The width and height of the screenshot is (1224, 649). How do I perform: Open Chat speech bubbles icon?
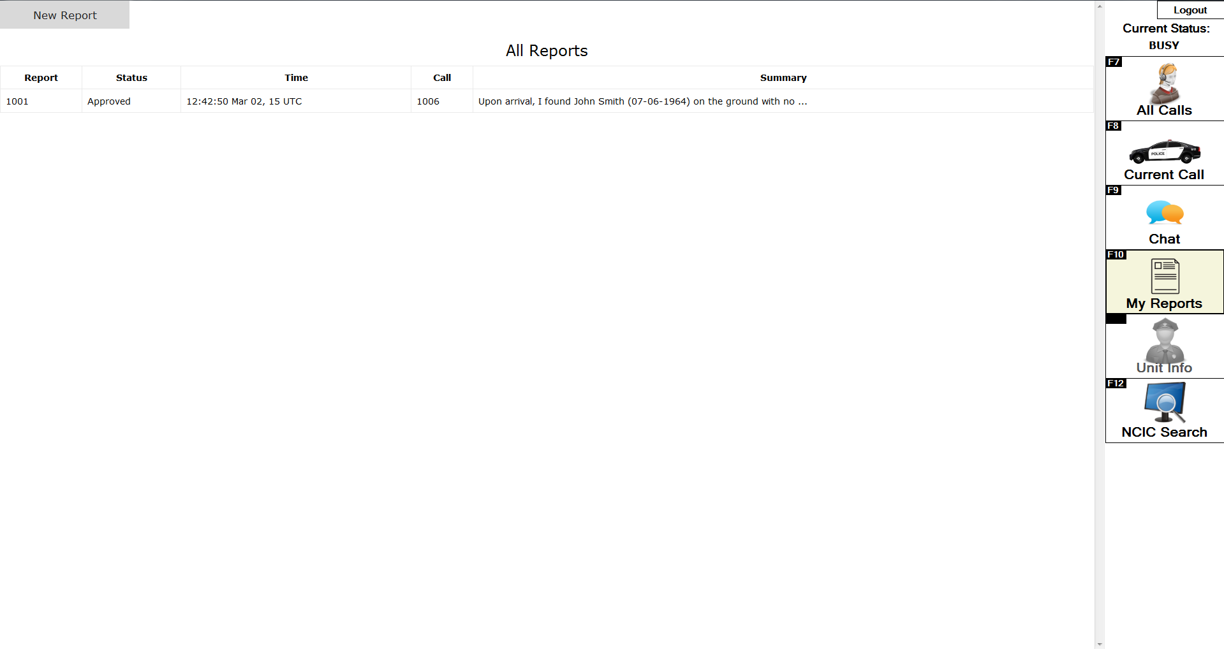point(1165,213)
